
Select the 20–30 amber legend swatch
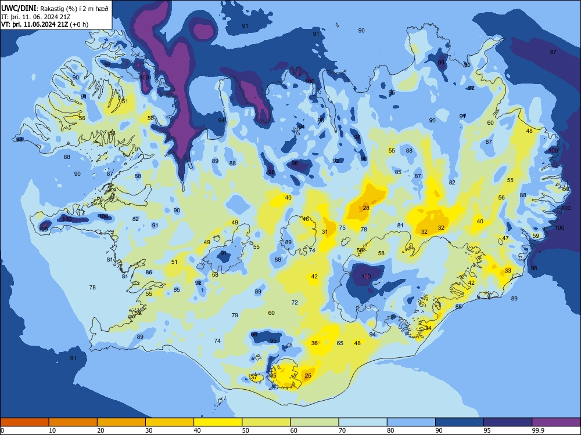pyautogui.click(x=121, y=422)
